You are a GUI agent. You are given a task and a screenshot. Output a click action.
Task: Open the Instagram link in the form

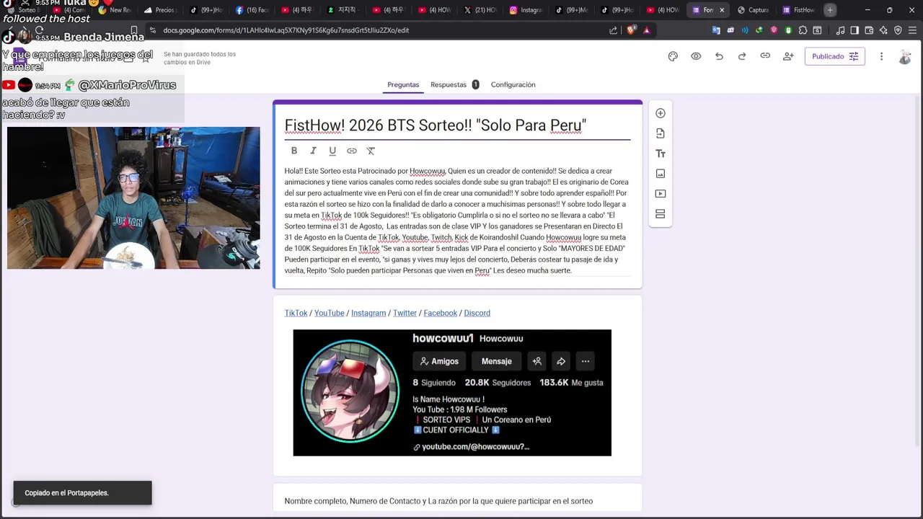[368, 313]
